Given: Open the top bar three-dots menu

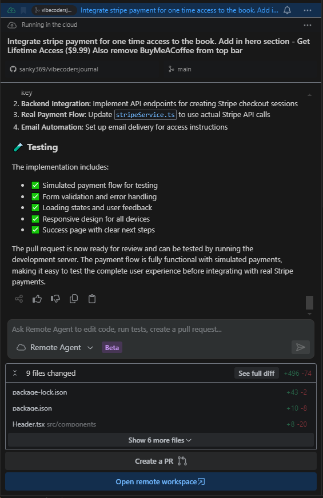Looking at the screenshot, I should [308, 10].
